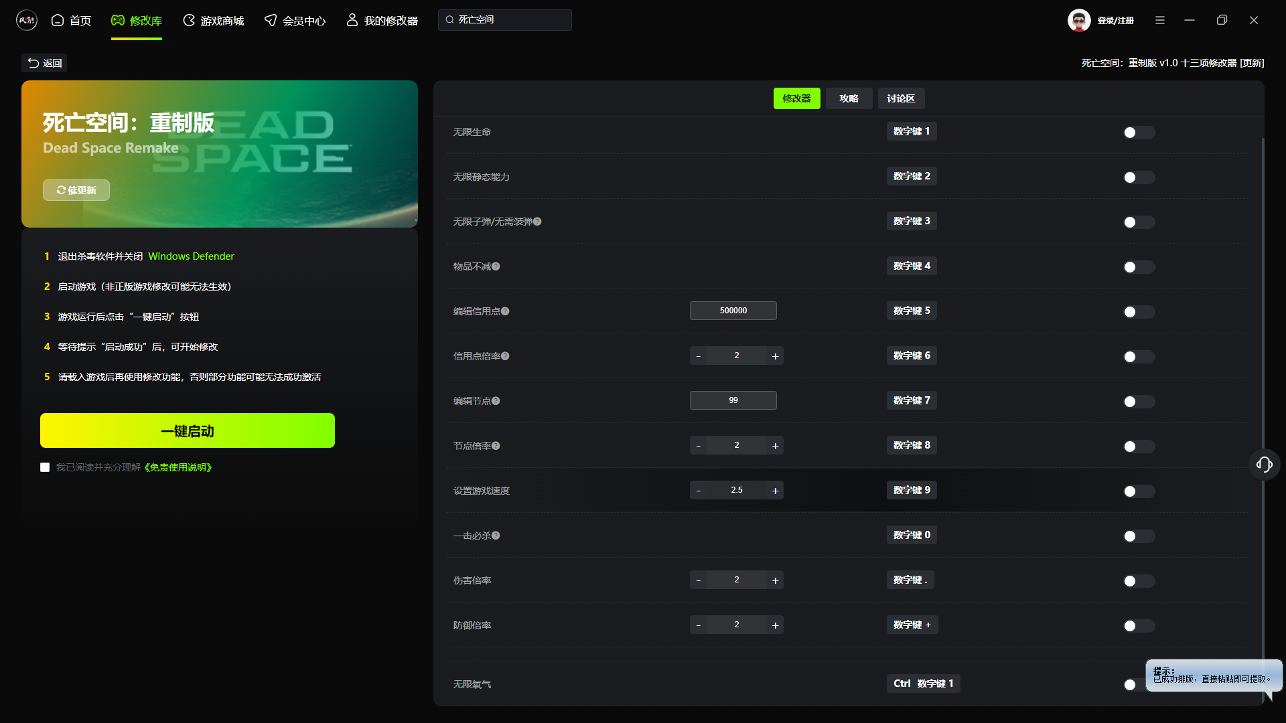Go to 会员中心 member center
1286x723 pixels.
[295, 21]
